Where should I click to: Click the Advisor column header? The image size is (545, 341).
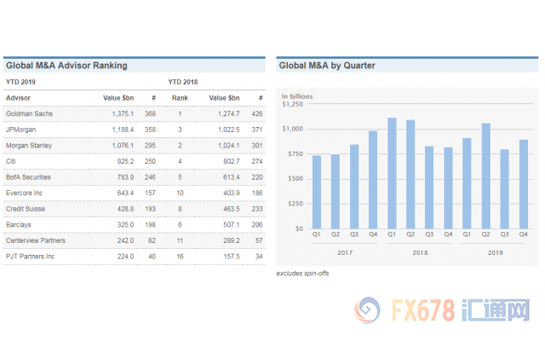point(18,98)
